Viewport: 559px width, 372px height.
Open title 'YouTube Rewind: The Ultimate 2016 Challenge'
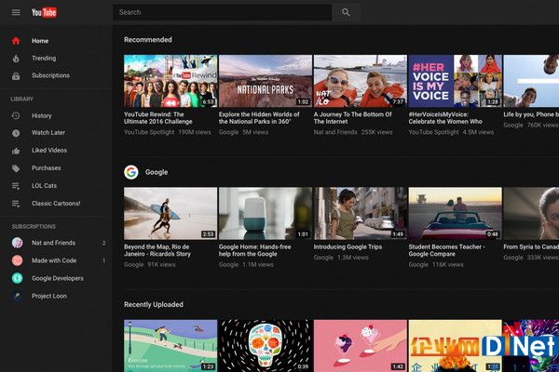pyautogui.click(x=158, y=118)
